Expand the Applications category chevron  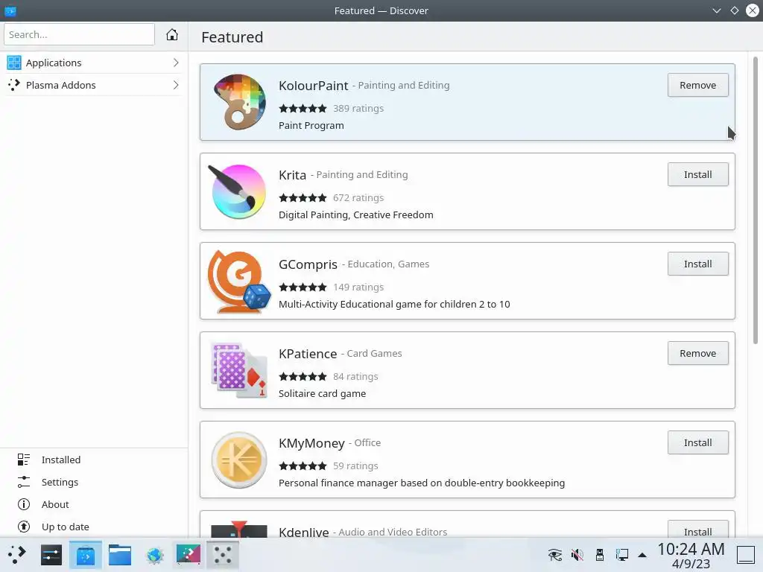pyautogui.click(x=176, y=63)
